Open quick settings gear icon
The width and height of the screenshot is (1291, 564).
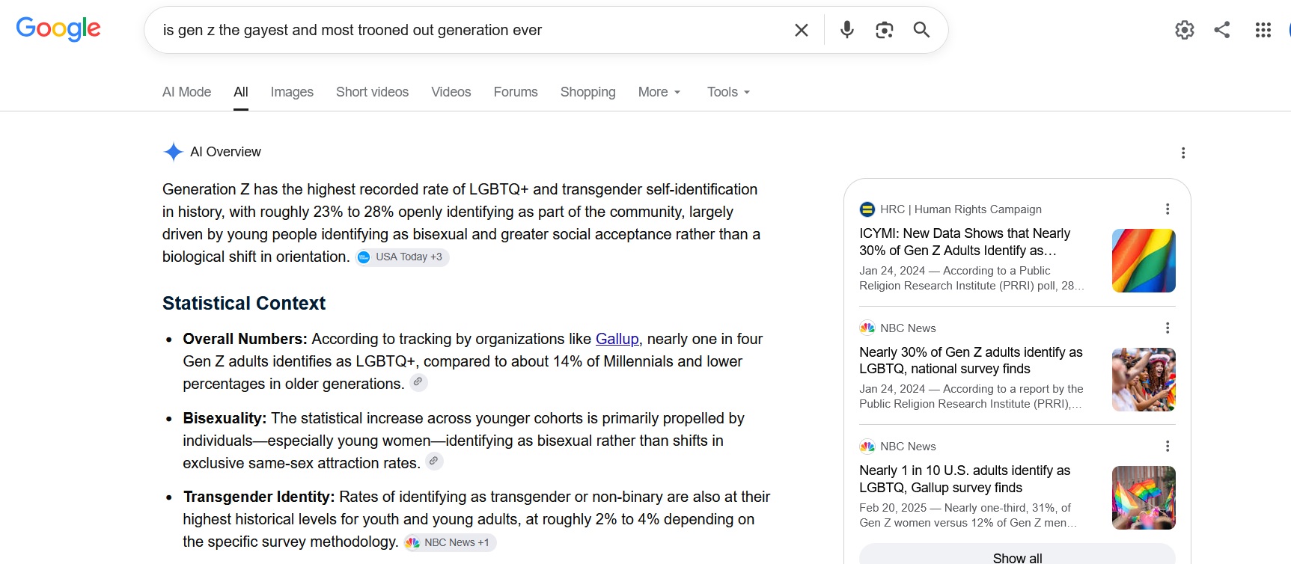(x=1184, y=30)
